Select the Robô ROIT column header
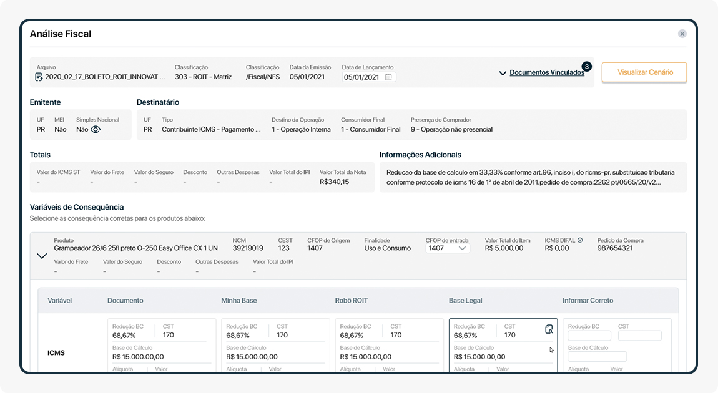Image resolution: width=718 pixels, height=393 pixels. [x=352, y=301]
